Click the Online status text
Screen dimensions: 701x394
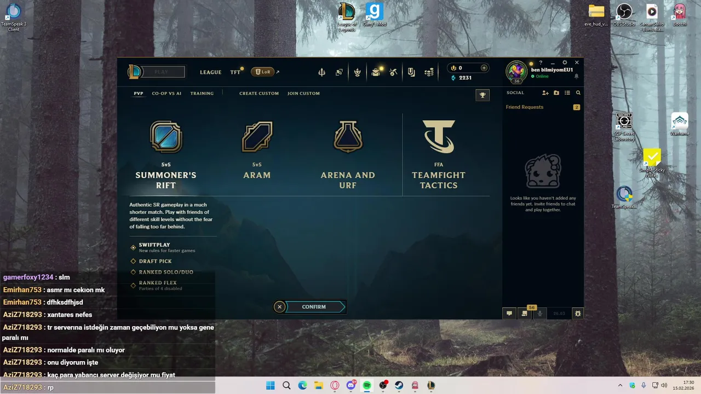pos(542,77)
